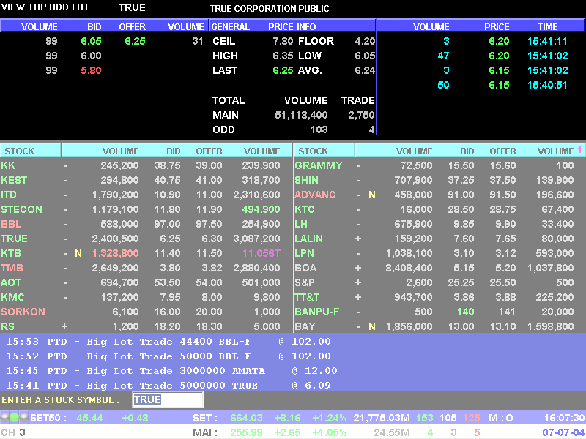Screen dimensions: 586x439
Task: Click the CH 3 channel indicator
Action: coord(13,432)
